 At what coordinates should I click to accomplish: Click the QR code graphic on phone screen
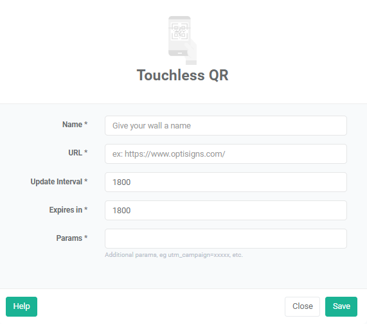[x=179, y=31]
